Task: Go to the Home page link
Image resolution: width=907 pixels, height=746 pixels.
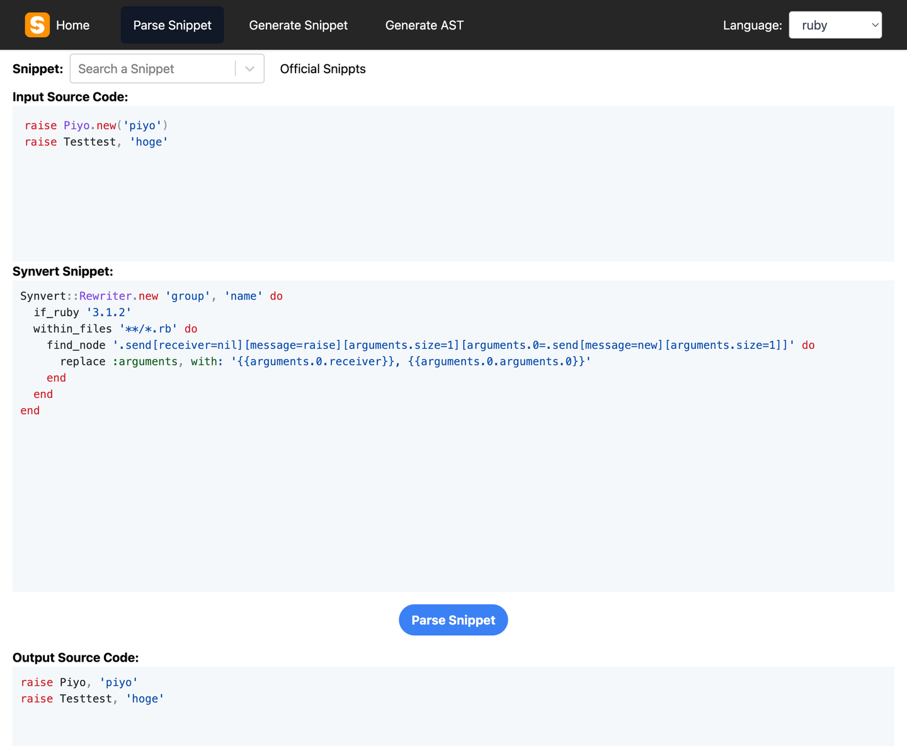Action: 72,25
